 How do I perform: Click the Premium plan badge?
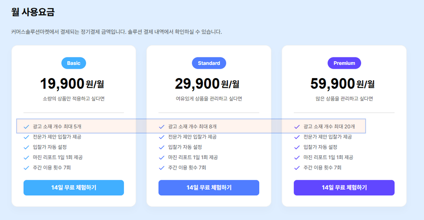point(344,63)
